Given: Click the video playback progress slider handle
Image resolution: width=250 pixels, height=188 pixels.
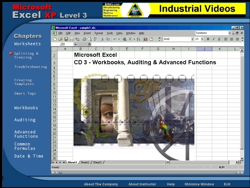Looking at the screenshot, I should click(60, 173).
